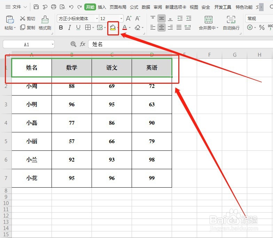Click the eraser clear icon

coord(138,27)
